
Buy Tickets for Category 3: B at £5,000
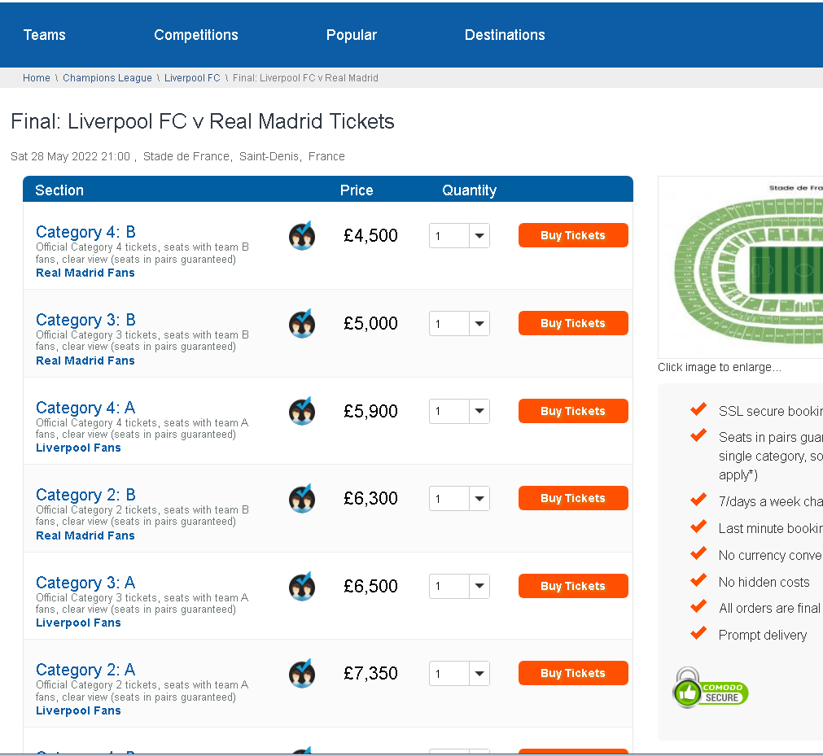tap(572, 323)
